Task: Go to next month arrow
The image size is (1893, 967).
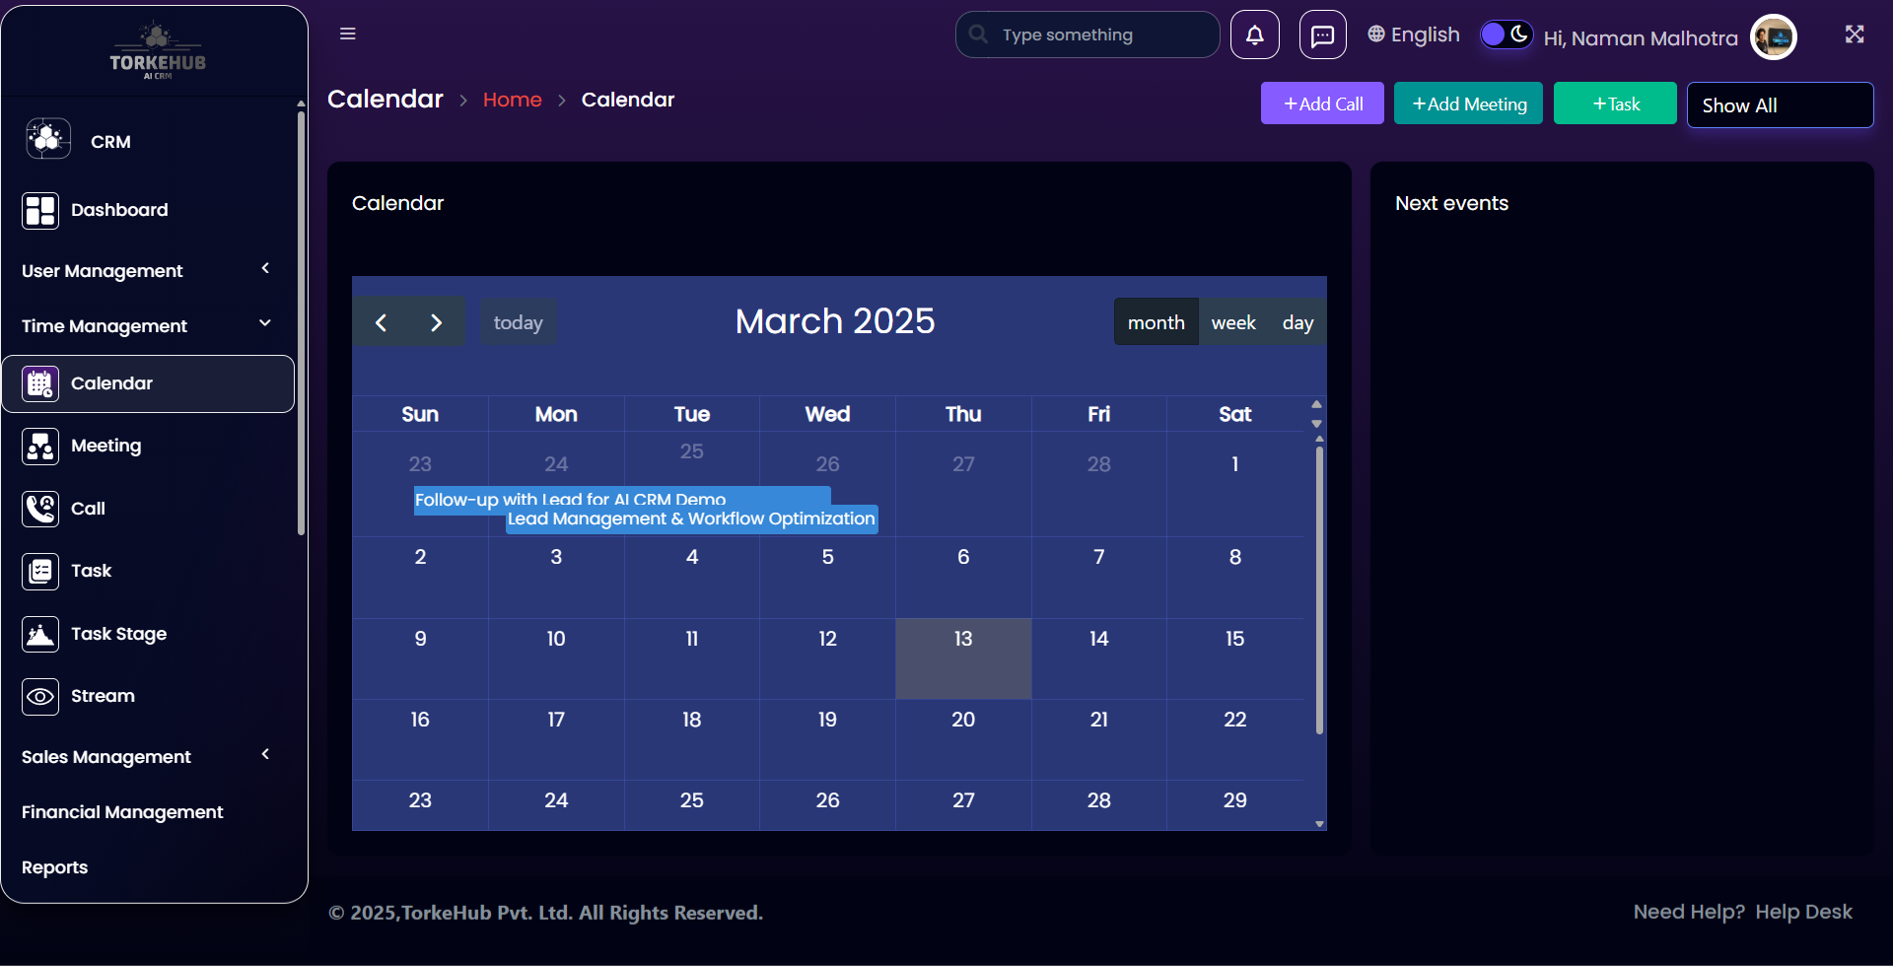Action: pos(436,322)
